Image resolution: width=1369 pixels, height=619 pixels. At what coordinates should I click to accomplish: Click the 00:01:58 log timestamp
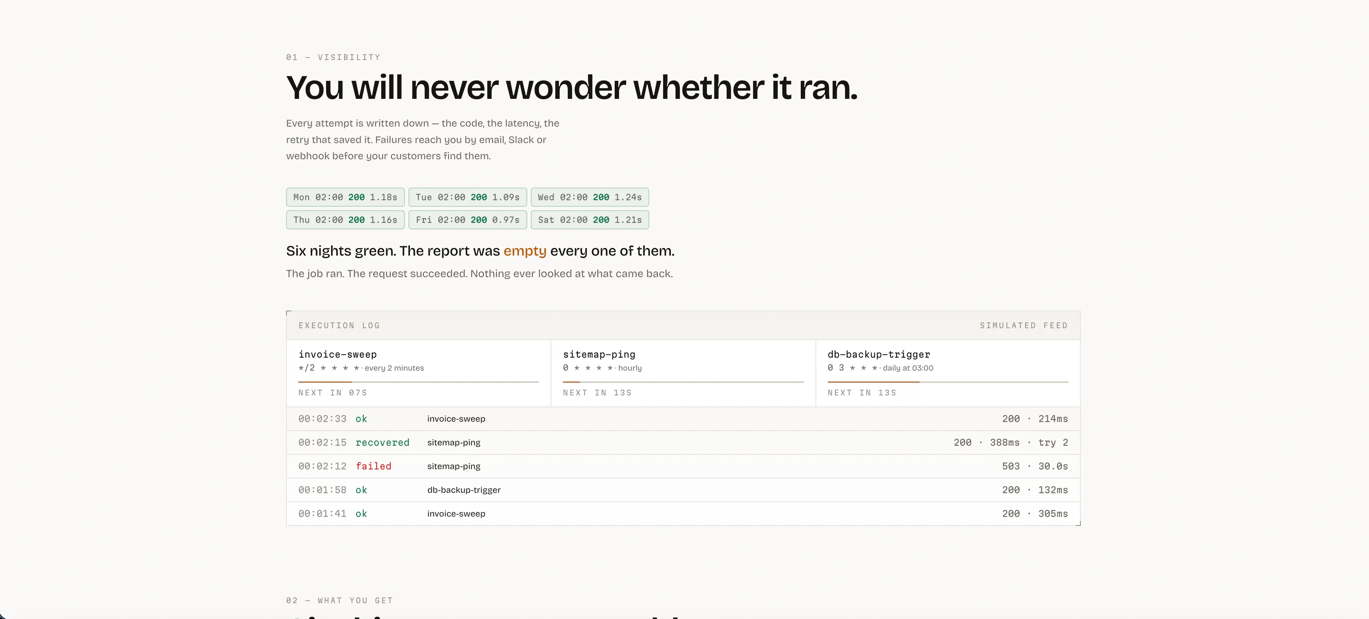pyautogui.click(x=322, y=490)
